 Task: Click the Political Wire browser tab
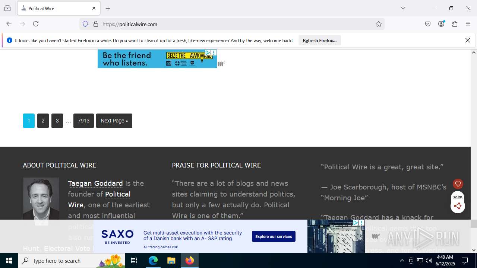click(x=59, y=8)
